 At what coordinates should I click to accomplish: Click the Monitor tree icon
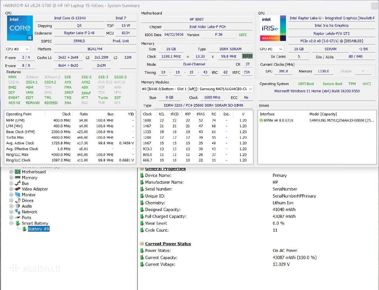pos(18,195)
